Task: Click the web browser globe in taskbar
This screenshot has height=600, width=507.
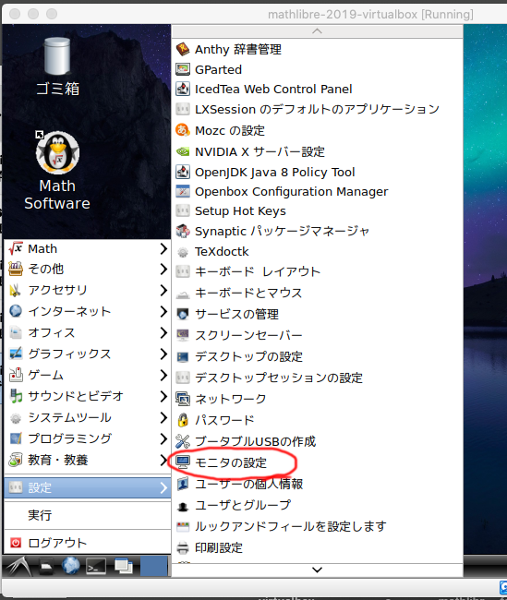Action: click(x=71, y=567)
